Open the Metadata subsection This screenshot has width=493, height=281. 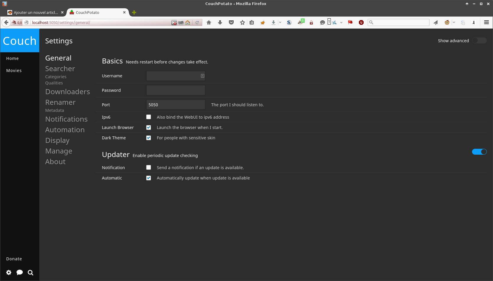coord(55,110)
